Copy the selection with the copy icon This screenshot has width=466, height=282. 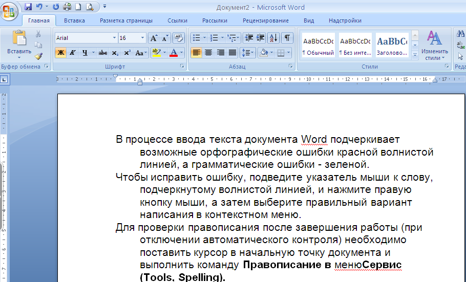[38, 45]
